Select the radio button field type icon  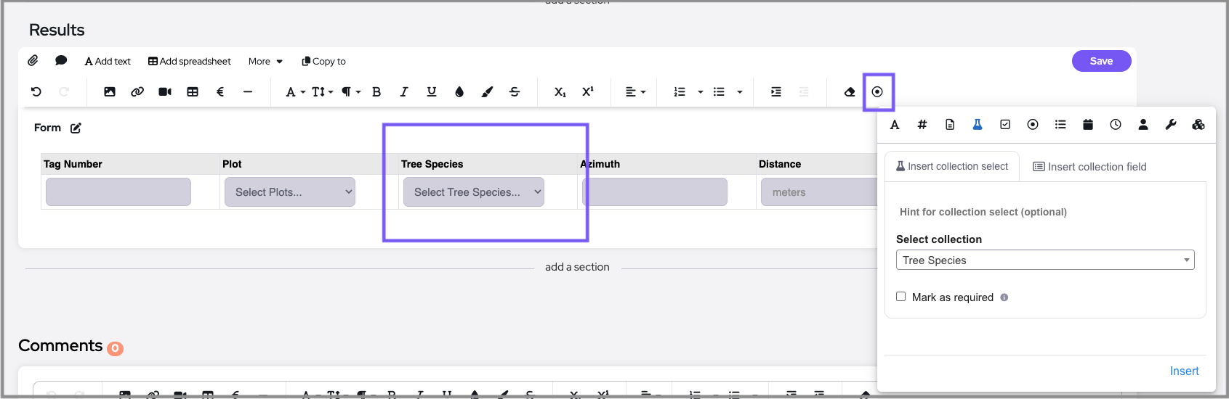click(x=1033, y=125)
